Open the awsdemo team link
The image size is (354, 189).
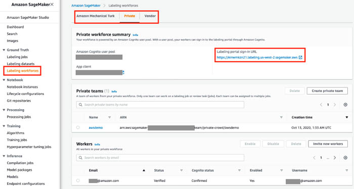[x=96, y=128]
